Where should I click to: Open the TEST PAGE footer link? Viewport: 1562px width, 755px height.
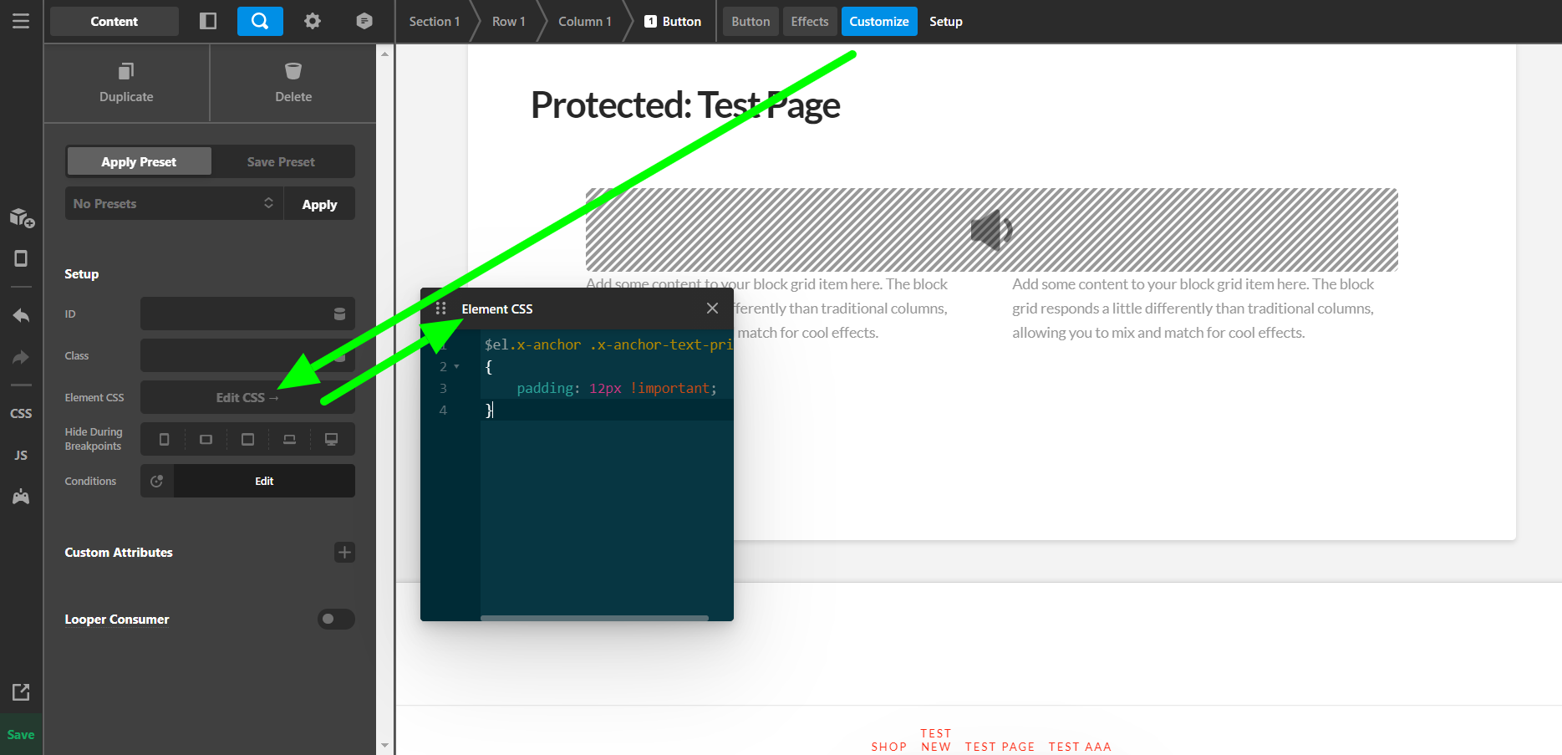(x=1000, y=747)
